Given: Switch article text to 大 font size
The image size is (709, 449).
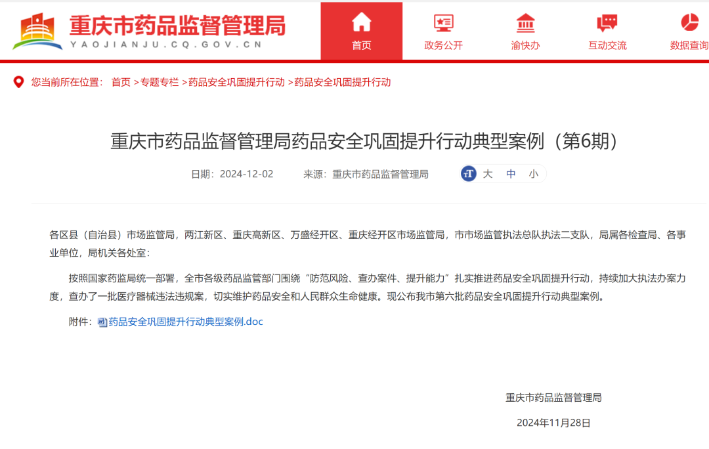Looking at the screenshot, I should (x=487, y=173).
